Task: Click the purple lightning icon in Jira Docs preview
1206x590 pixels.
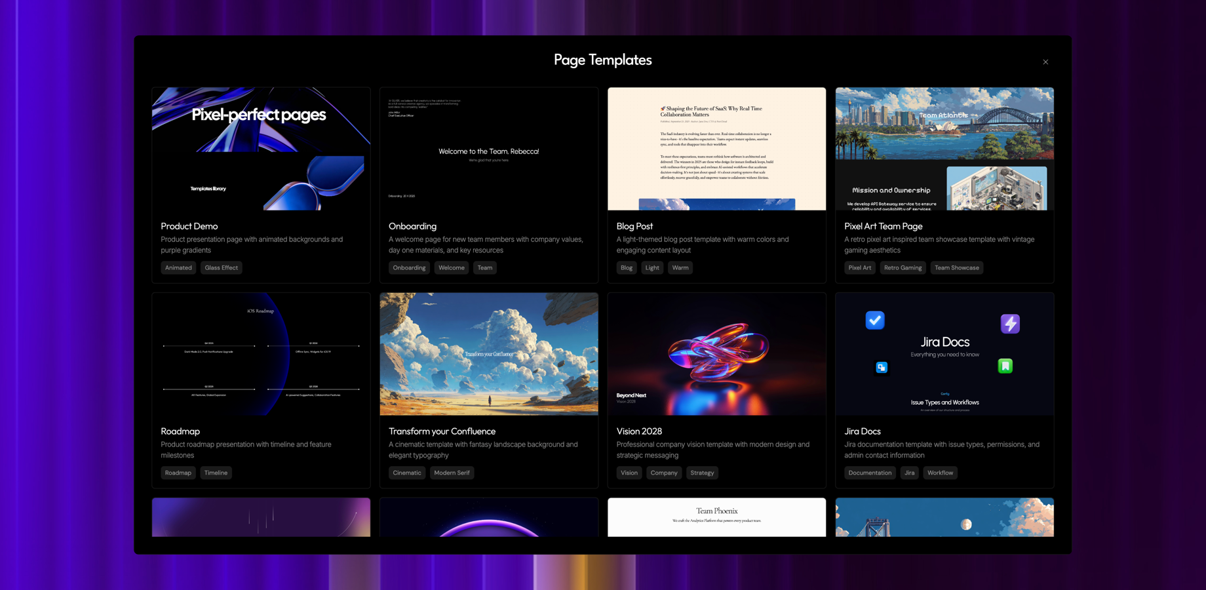Action: [x=1010, y=323]
